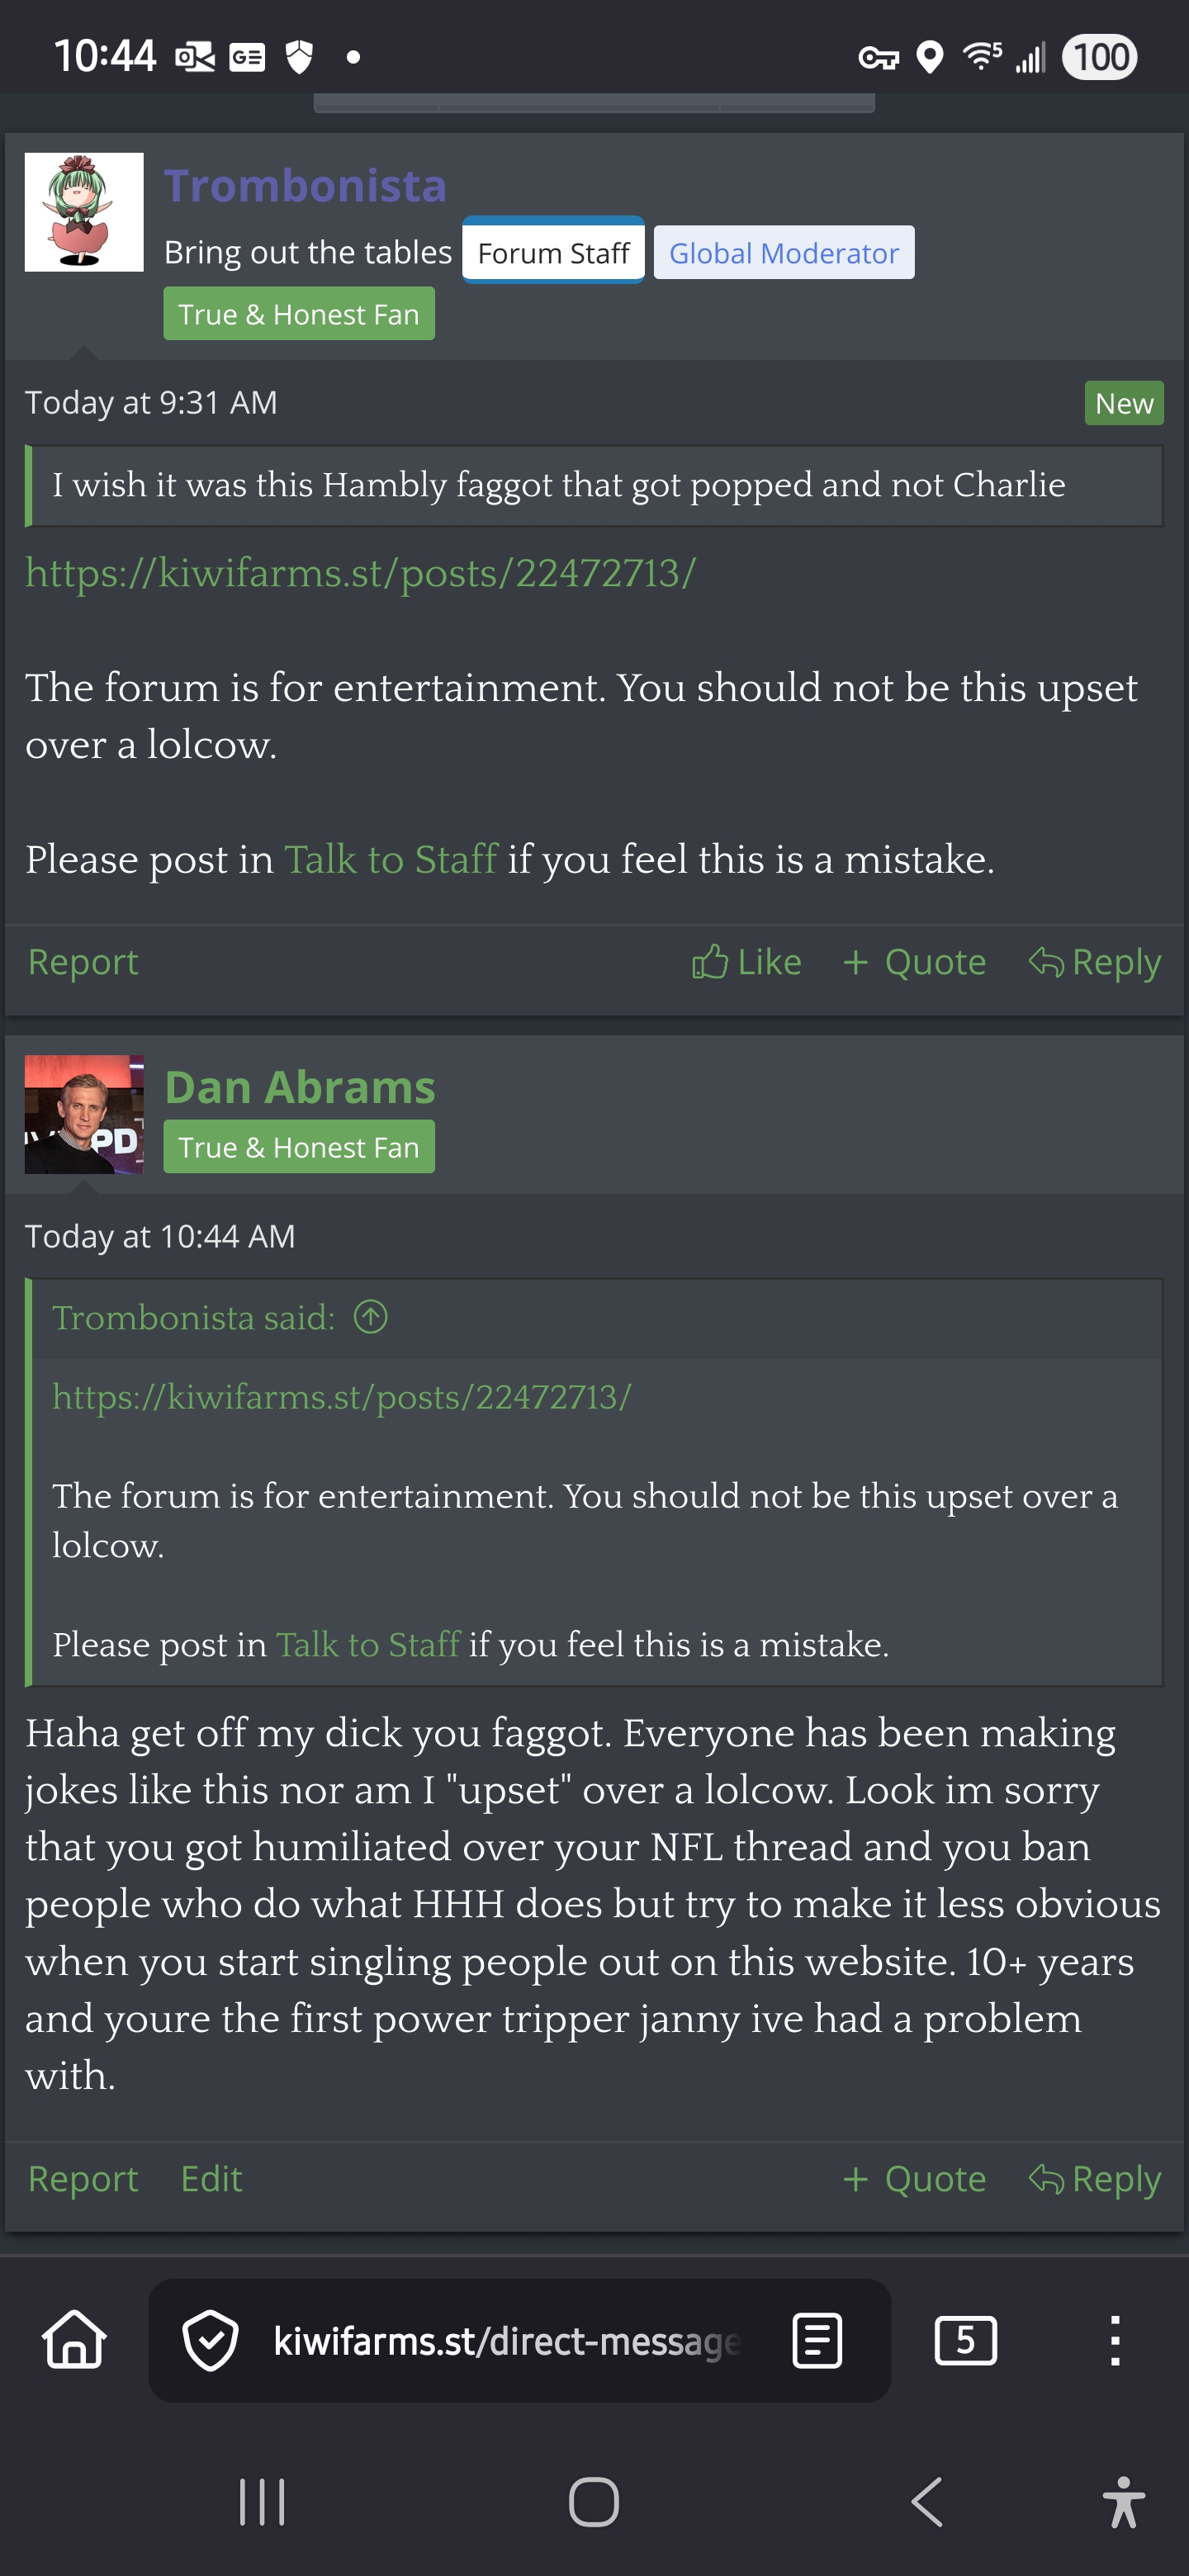This screenshot has width=1189, height=2576.
Task: Jump to quoted post via up-arrow icon
Action: point(371,1317)
